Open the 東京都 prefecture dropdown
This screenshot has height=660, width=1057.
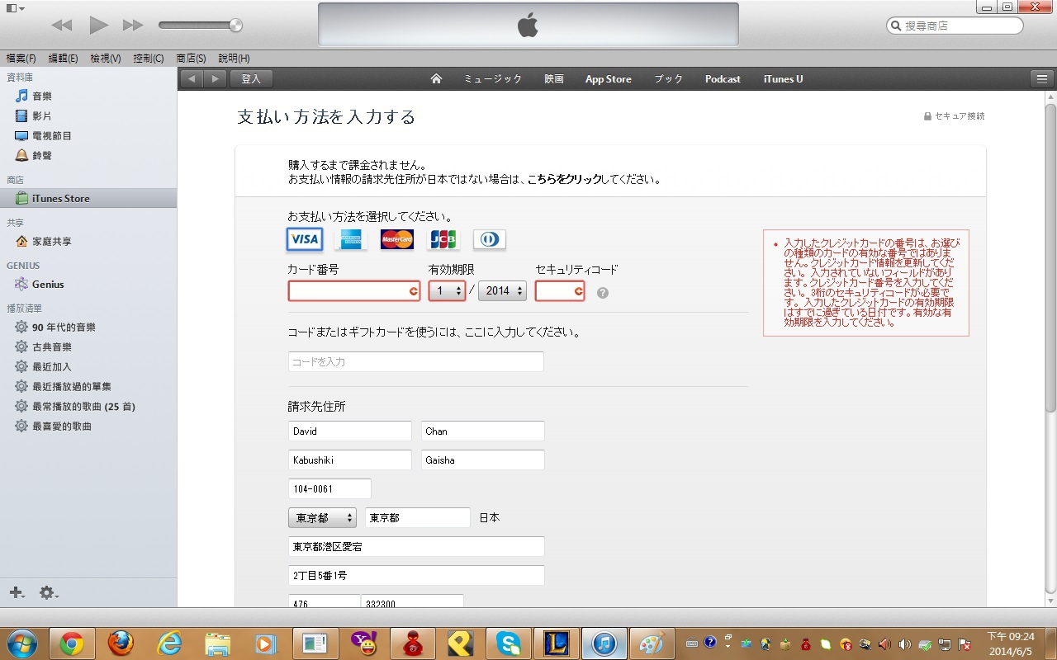(322, 518)
